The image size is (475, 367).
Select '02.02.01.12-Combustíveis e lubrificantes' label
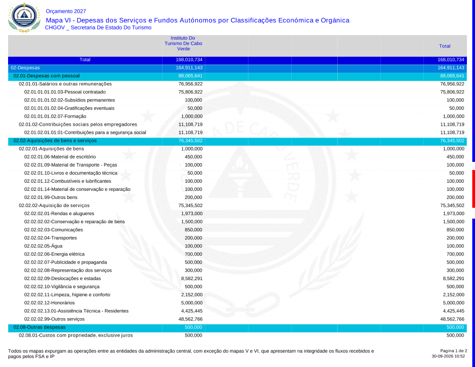click(x=68, y=181)
